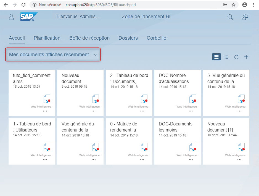The width and height of the screenshot is (259, 196).
Task: Open the search magnifier icon
Action: coord(230,17)
